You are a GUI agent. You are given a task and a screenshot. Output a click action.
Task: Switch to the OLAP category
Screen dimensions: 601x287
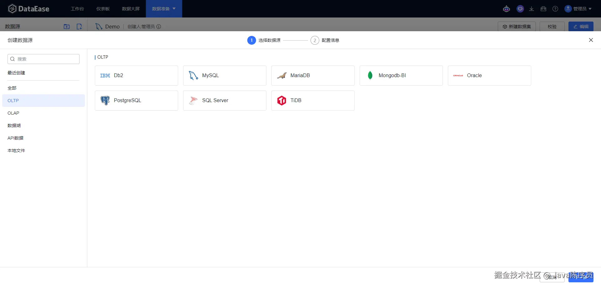44,113
